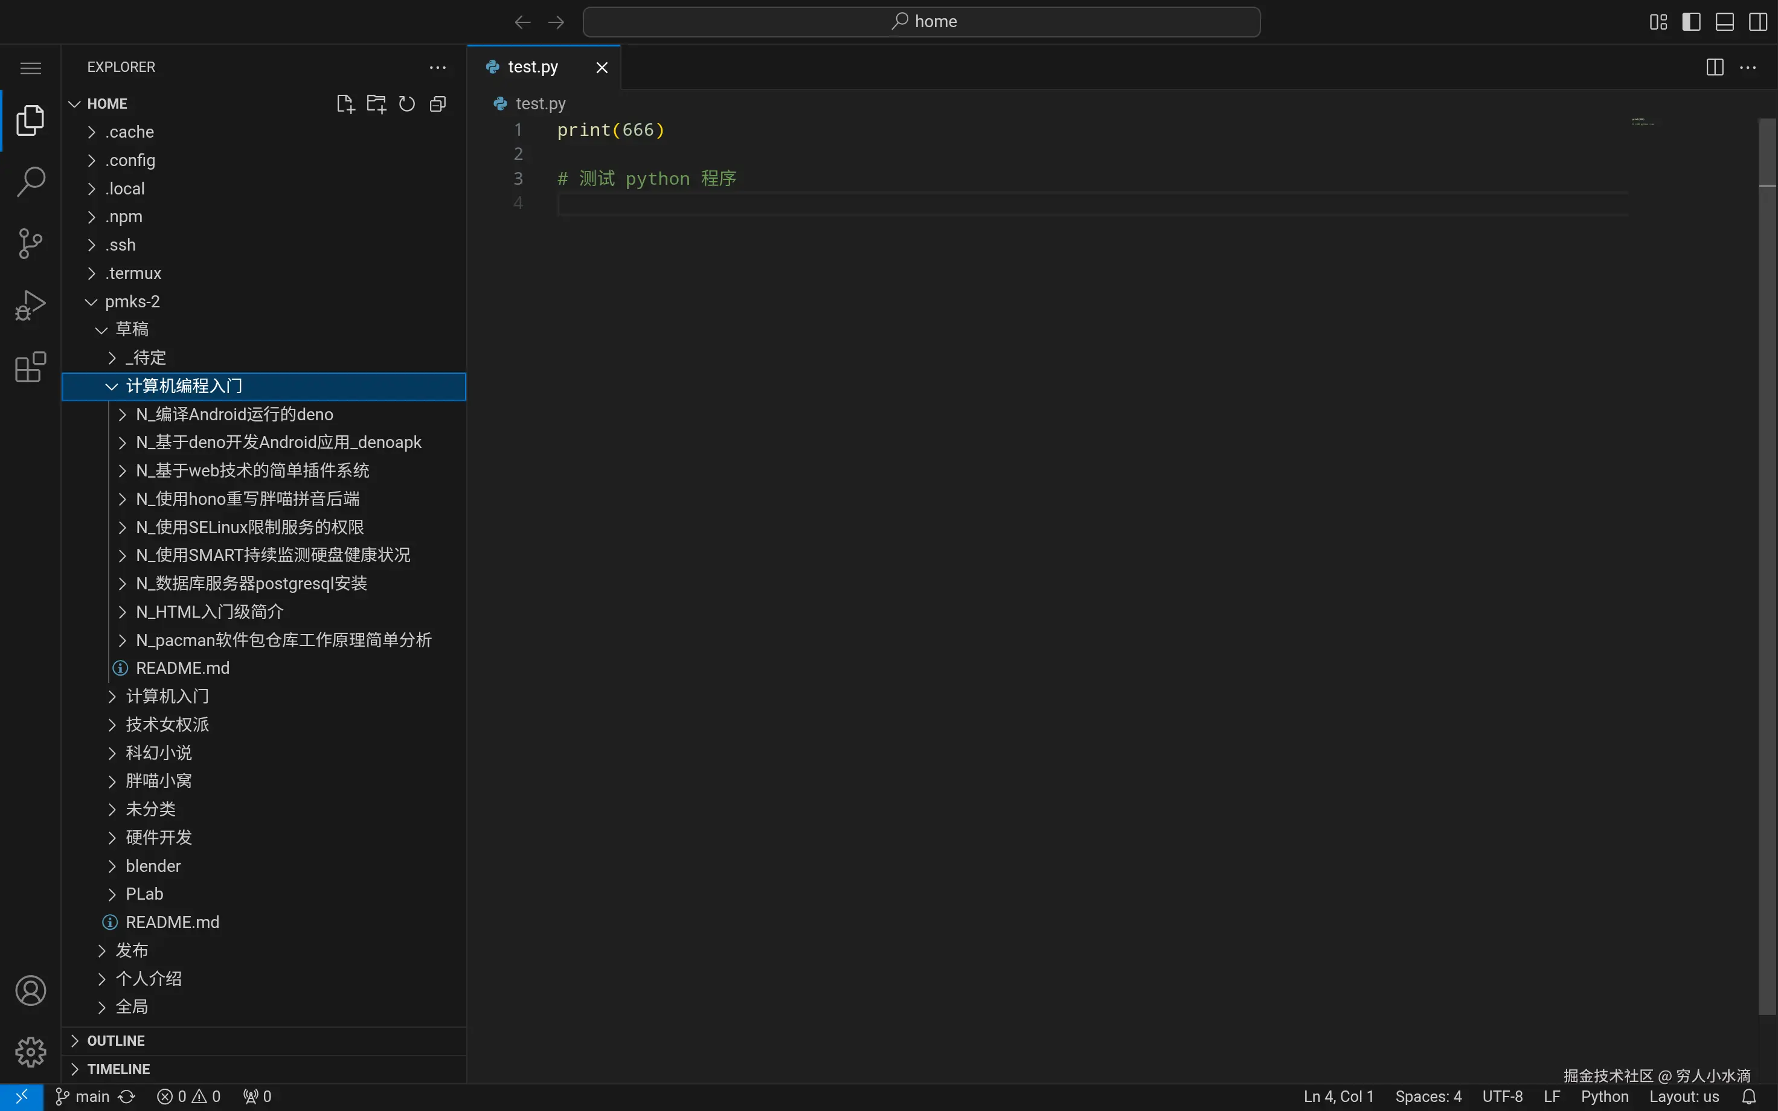Viewport: 1778px width, 1111px height.
Task: Toggle the primary side bar visibility
Action: click(1691, 22)
